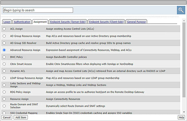This screenshot has height=121, width=187.
Task: Select Citrix Smart Access radio button
Action: click(4, 64)
